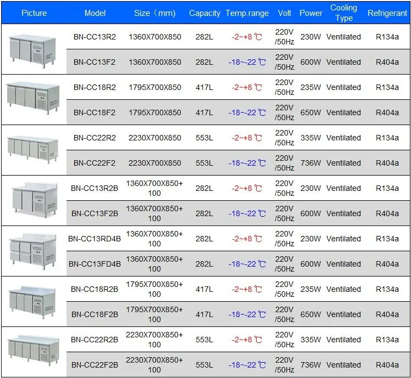Screen dimensions: 411x378
Task: Click blue -18~-22 ℃ in BN-CC18F2B row
Action: coord(247,314)
